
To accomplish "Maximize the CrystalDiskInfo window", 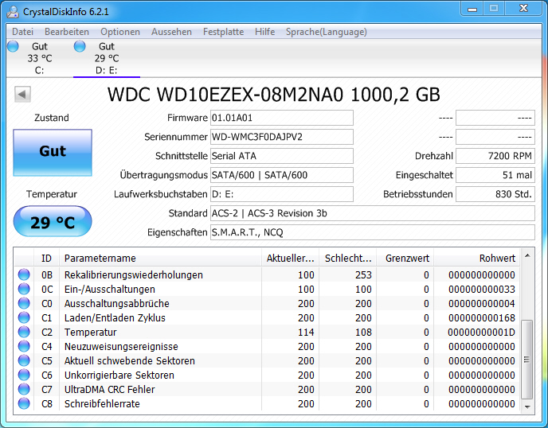I will pos(494,9).
